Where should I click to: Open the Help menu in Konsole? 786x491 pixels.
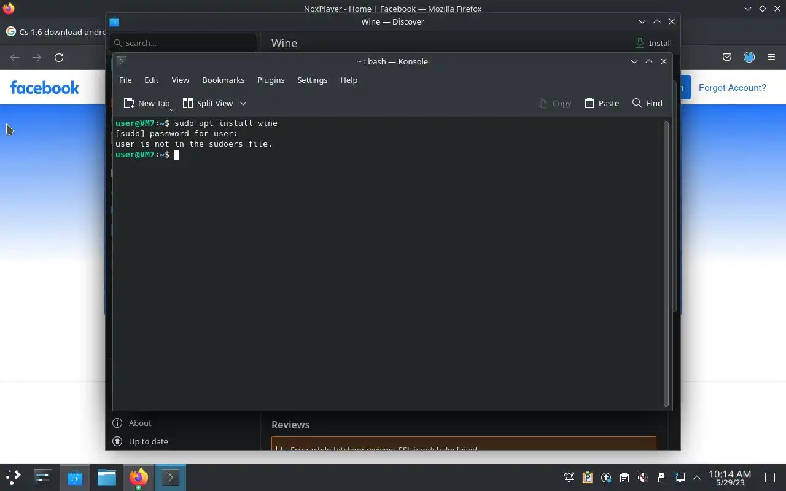pyautogui.click(x=349, y=80)
